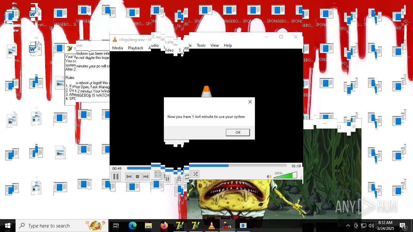Select the blue window taskbar app icon
The height and width of the screenshot is (232, 413).
tap(243, 226)
